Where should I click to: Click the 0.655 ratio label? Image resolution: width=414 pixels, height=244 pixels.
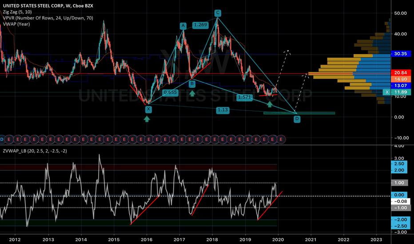pyautogui.click(x=170, y=92)
